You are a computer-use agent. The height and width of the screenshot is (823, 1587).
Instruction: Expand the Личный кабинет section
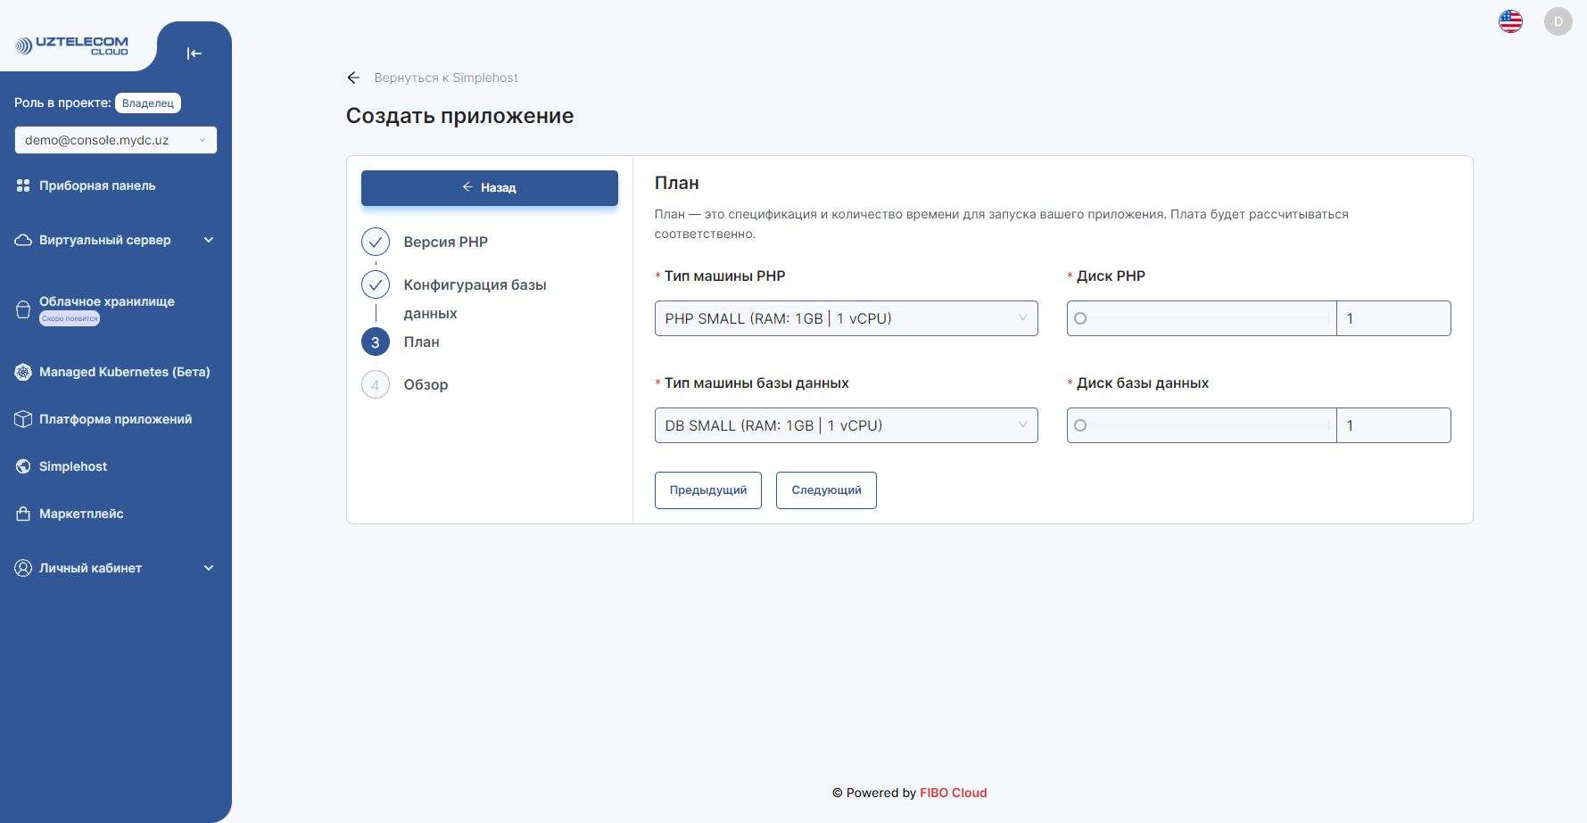tap(209, 567)
